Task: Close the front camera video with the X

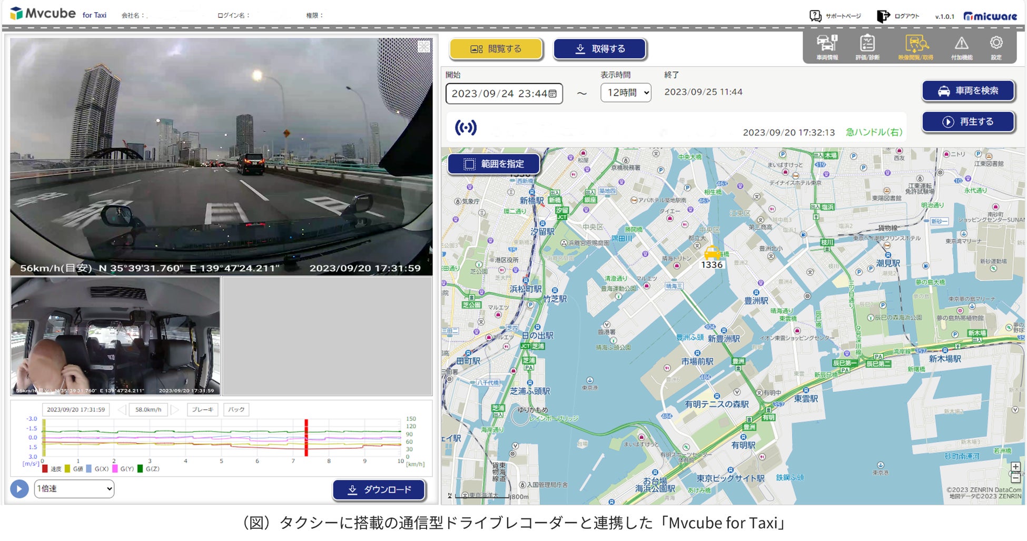Action: click(424, 47)
